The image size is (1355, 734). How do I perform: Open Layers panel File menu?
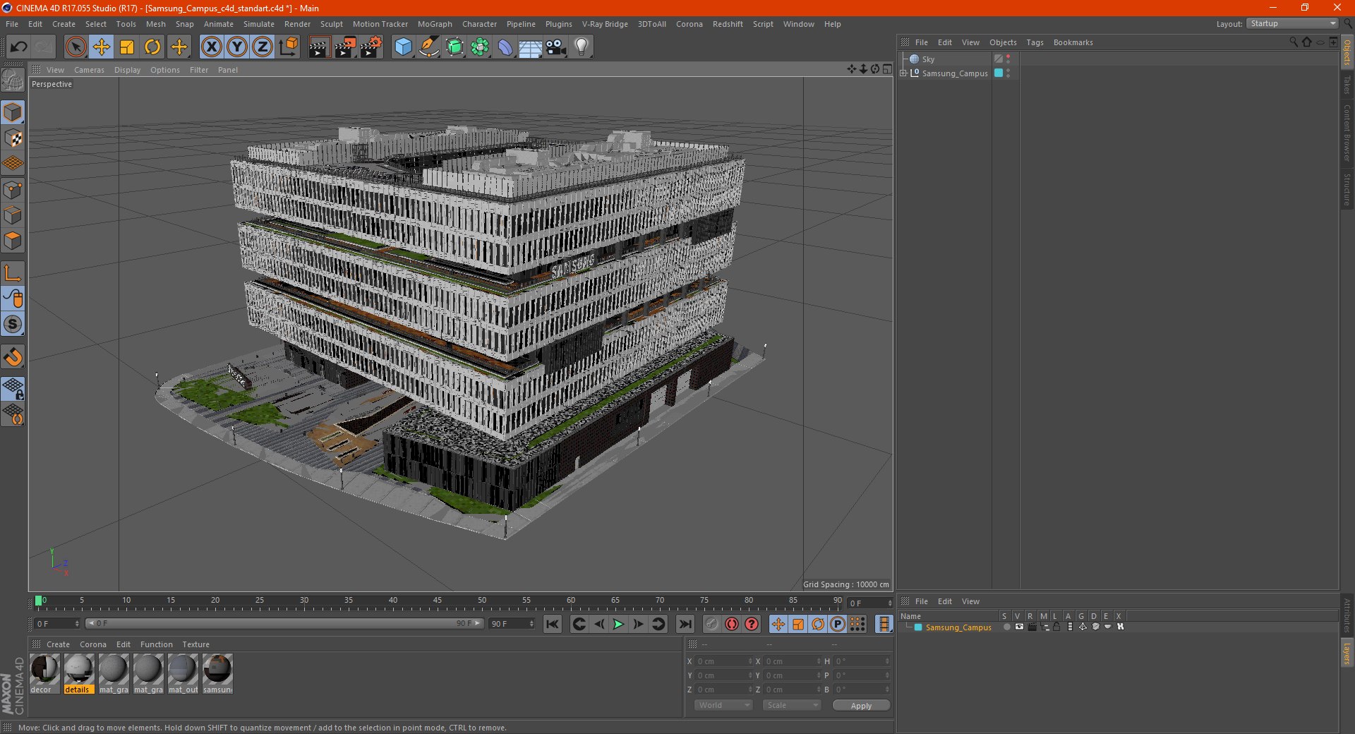pyautogui.click(x=922, y=601)
